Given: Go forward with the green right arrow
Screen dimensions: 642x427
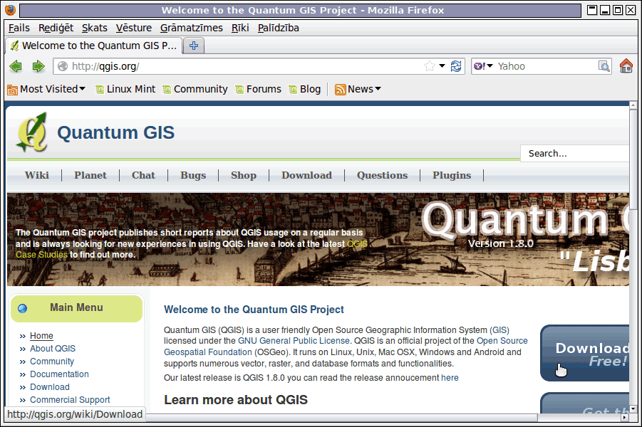Looking at the screenshot, I should point(38,66).
